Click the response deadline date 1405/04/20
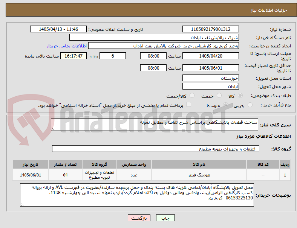 tap(211, 56)
